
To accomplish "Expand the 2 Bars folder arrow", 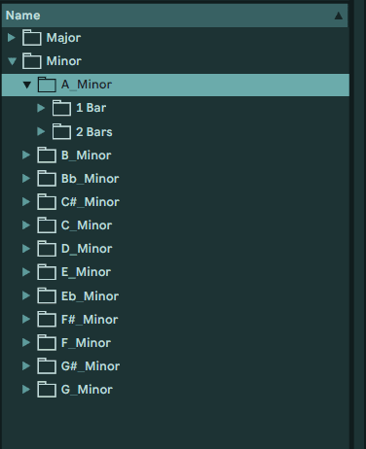I will click(41, 131).
